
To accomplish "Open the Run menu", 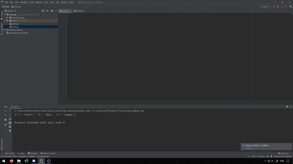I will coord(46,2).
